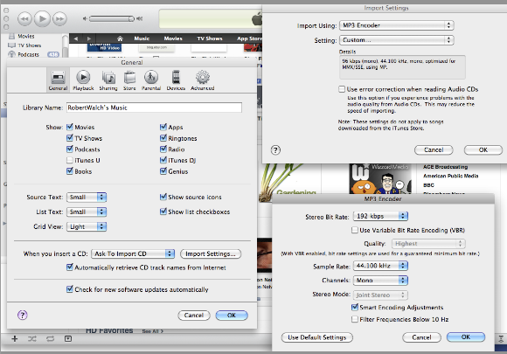Image resolution: width=507 pixels, height=354 pixels.
Task: Toggle repeat in iTunes bottom bar
Action: pyautogui.click(x=50, y=338)
